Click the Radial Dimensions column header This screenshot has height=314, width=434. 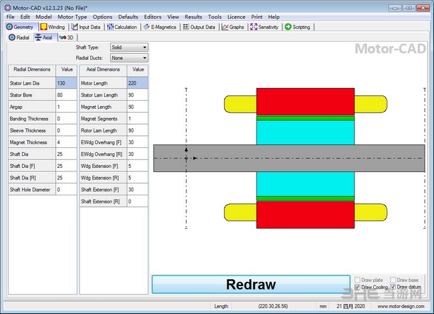(32, 71)
